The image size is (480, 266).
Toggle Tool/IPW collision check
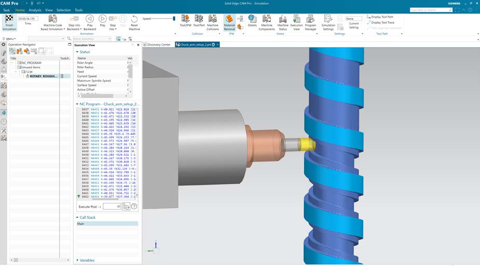(x=185, y=21)
